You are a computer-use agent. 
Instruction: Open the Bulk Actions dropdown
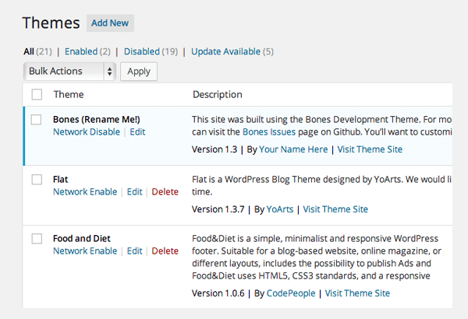69,71
